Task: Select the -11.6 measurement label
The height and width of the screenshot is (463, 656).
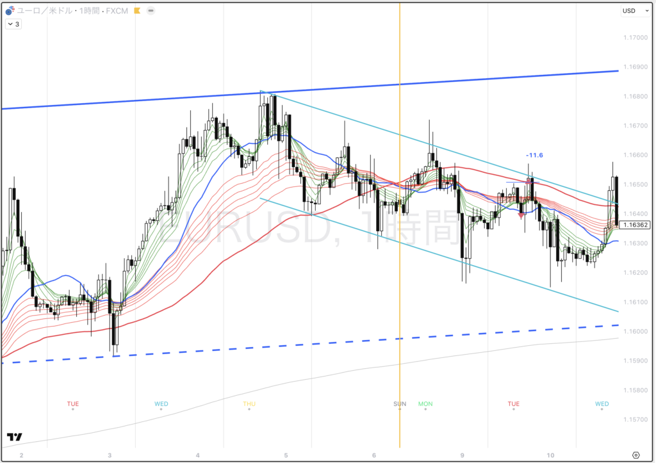Action: pos(534,155)
